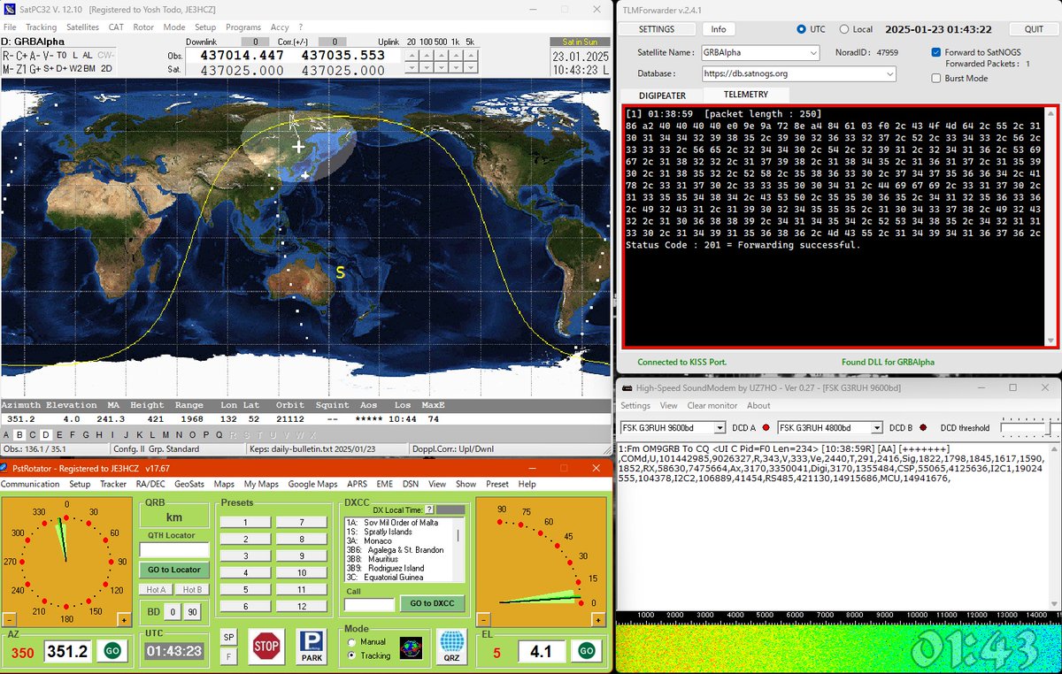Toggle C+ CAT control in SatPC32
The image size is (1062, 674).
[20, 55]
